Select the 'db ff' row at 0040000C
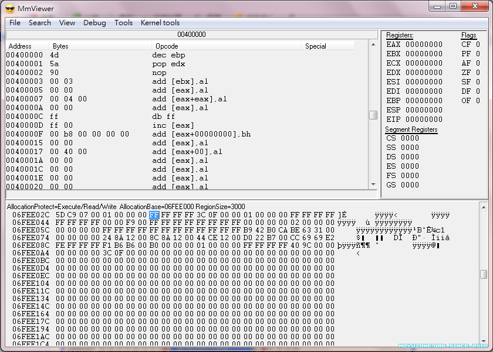The image size is (493, 352). pyautogui.click(x=164, y=117)
